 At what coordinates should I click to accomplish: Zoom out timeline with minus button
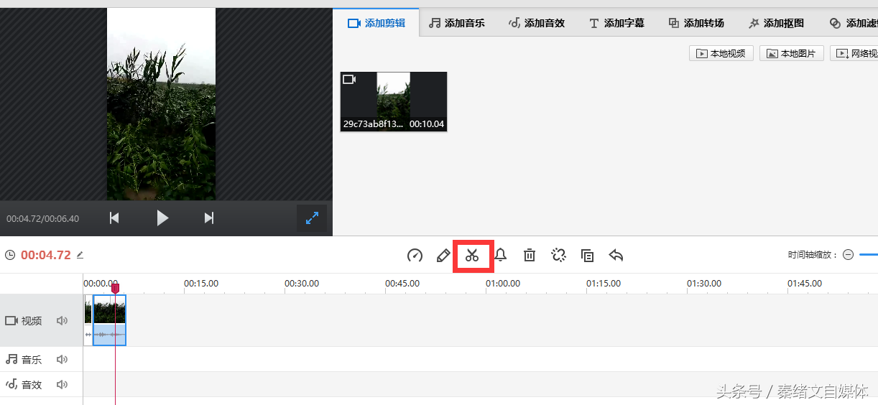pyautogui.click(x=848, y=255)
